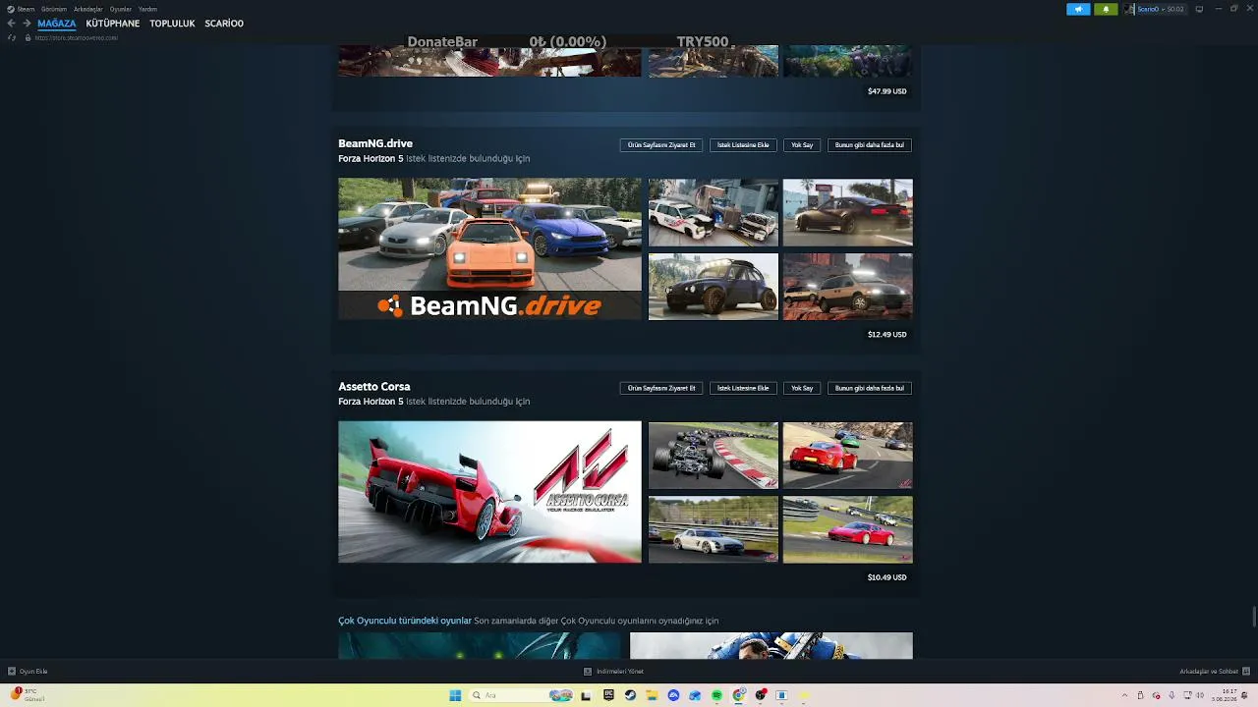Add BeamNG.drive to the wishlist
This screenshot has height=707, width=1258.
point(743,145)
